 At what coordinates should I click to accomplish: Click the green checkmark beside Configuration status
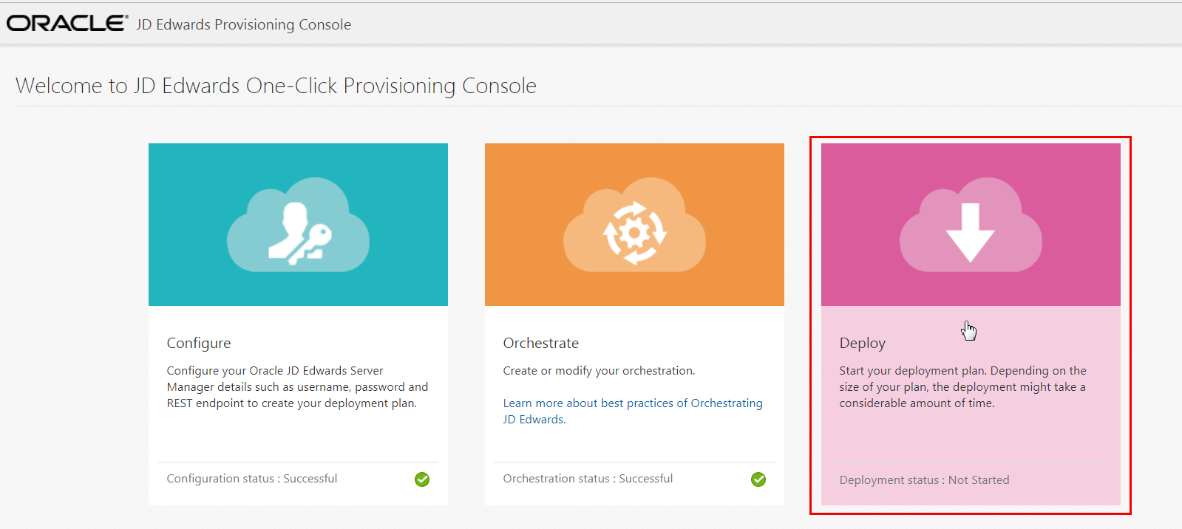point(422,479)
